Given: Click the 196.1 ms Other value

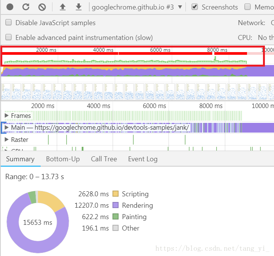Looking at the screenshot, I should (x=95, y=228).
